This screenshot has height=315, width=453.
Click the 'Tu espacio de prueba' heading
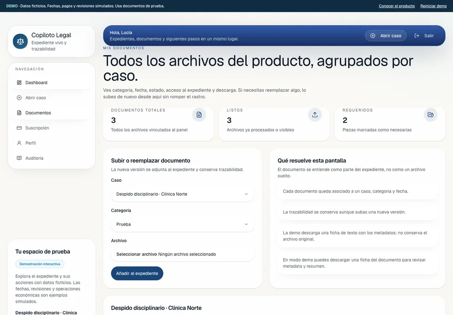click(43, 252)
